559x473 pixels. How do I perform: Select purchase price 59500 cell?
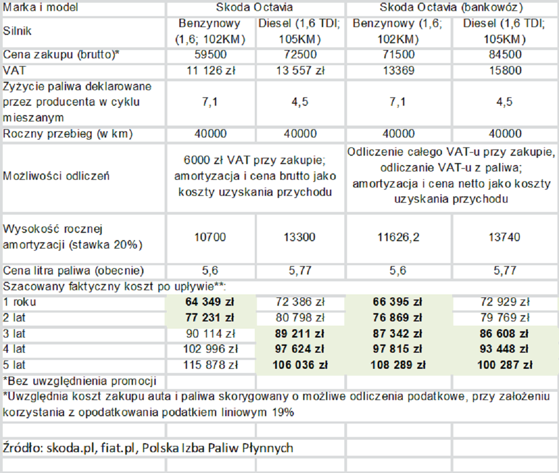coord(210,55)
